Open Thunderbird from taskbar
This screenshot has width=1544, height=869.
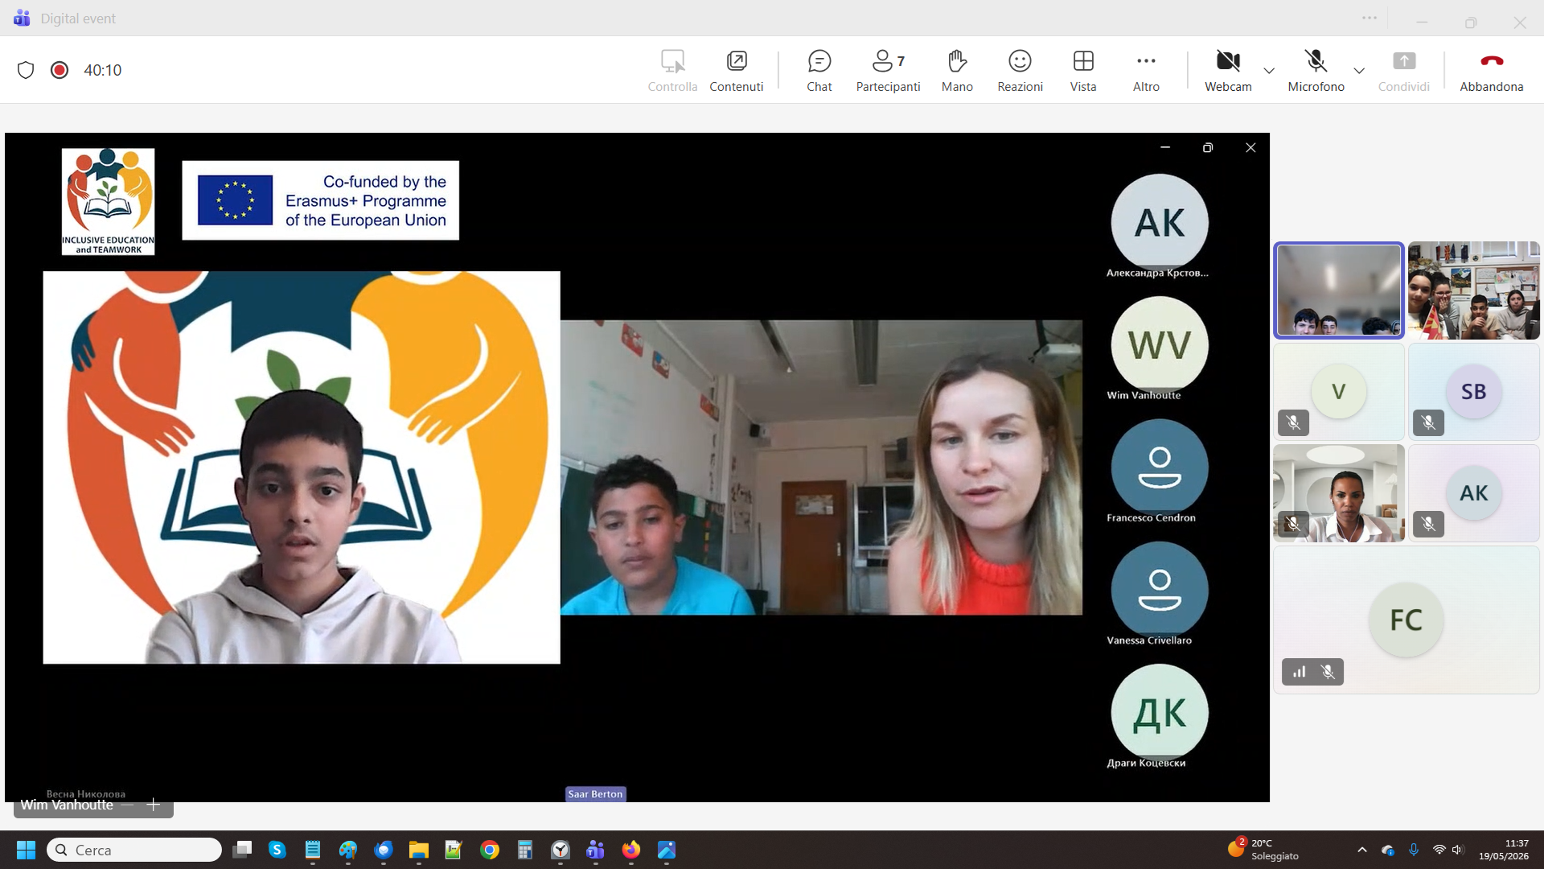(384, 850)
